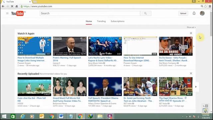Open Putin's Warning video thumbnail
This screenshot has height=120, width=213.
70,46
